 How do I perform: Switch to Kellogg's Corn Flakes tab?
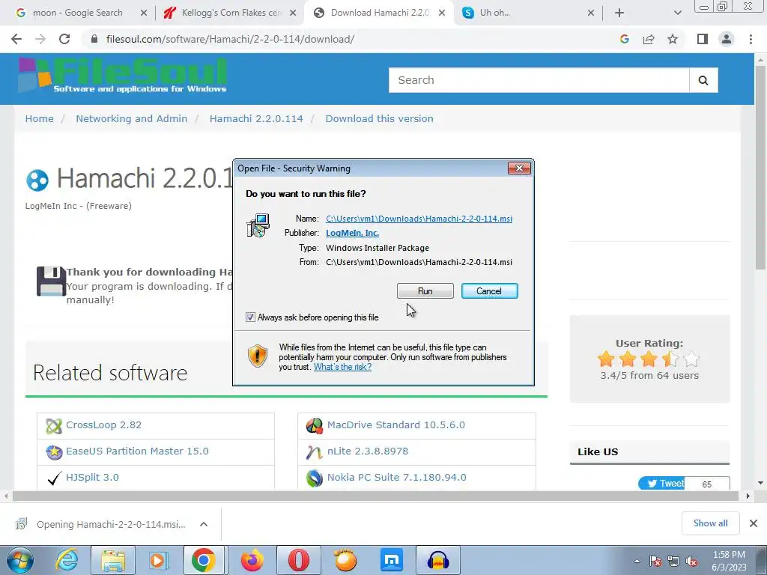[231, 13]
